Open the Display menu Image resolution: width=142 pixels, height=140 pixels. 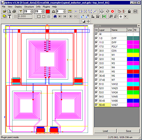pos(18,7)
